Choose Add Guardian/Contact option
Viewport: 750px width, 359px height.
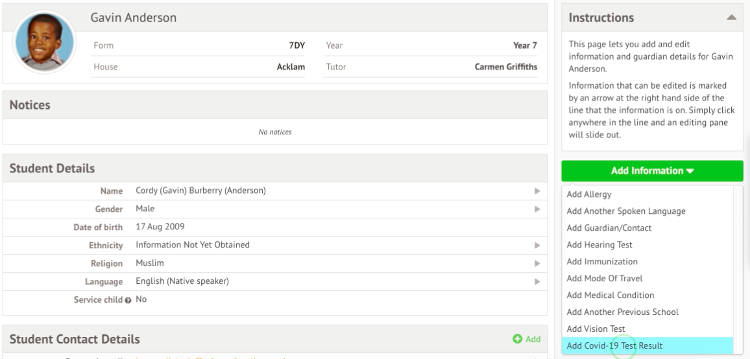coord(609,227)
